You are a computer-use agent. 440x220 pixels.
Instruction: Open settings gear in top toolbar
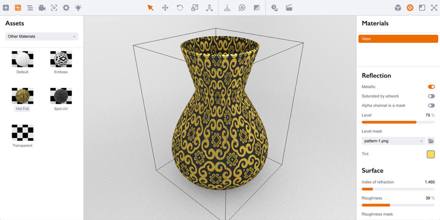pos(66,8)
